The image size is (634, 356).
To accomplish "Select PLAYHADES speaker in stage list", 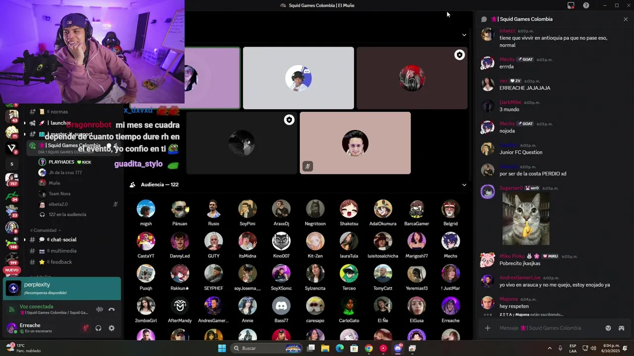I will coord(61,162).
